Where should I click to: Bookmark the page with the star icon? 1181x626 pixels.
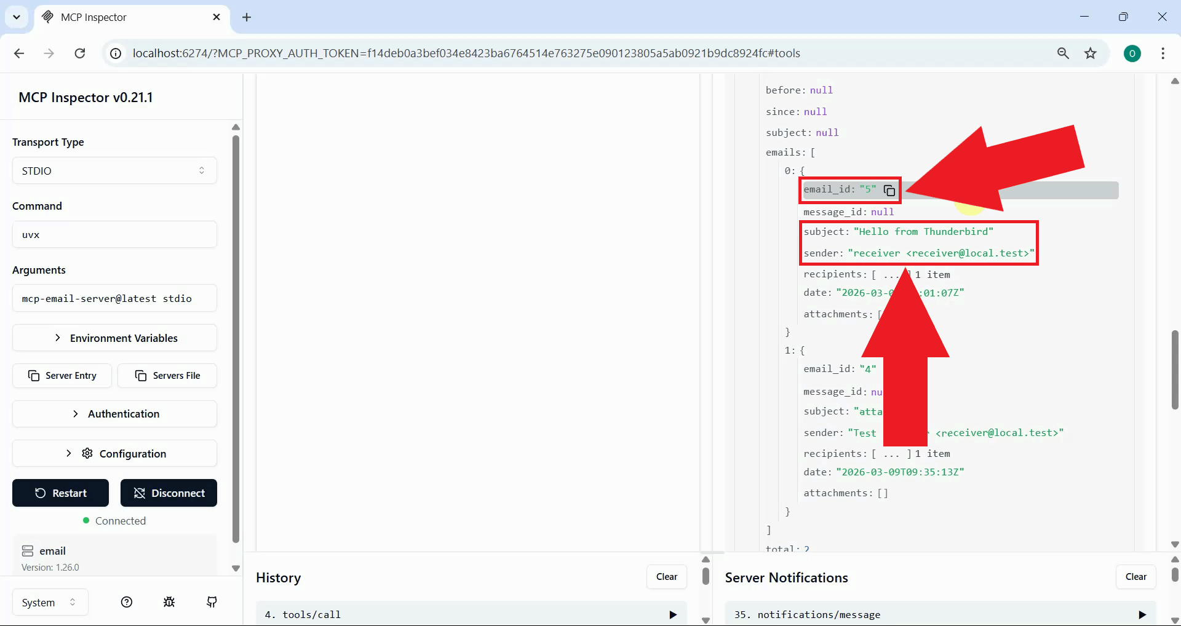(1091, 53)
